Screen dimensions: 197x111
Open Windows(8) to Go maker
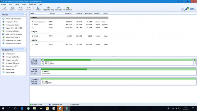pyautogui.click(x=13, y=43)
